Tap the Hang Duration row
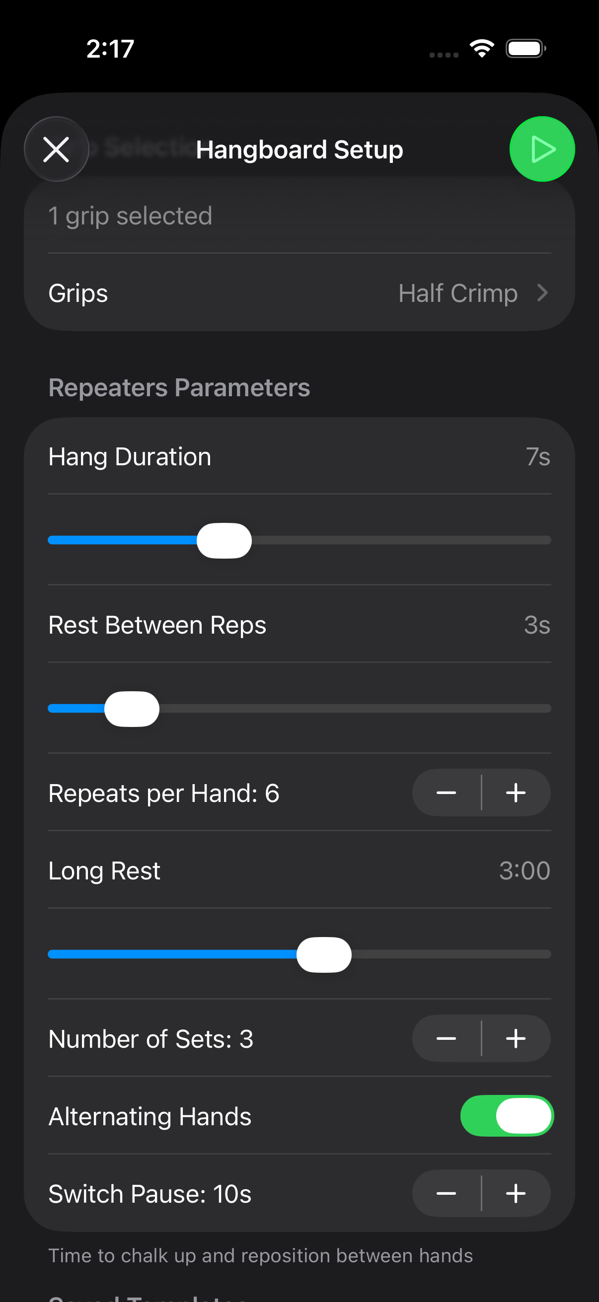The height and width of the screenshot is (1302, 599). 299,456
